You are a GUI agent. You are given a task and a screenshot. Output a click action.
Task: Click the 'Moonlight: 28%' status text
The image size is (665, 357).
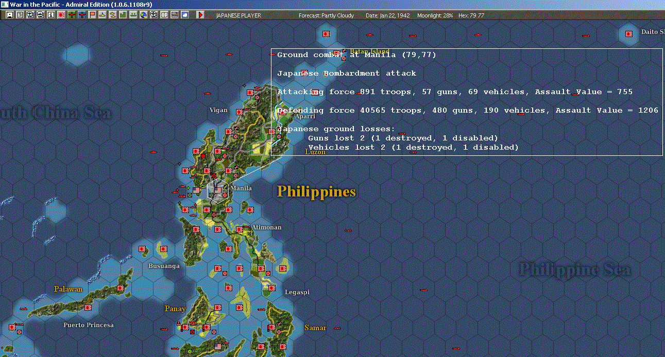click(435, 15)
